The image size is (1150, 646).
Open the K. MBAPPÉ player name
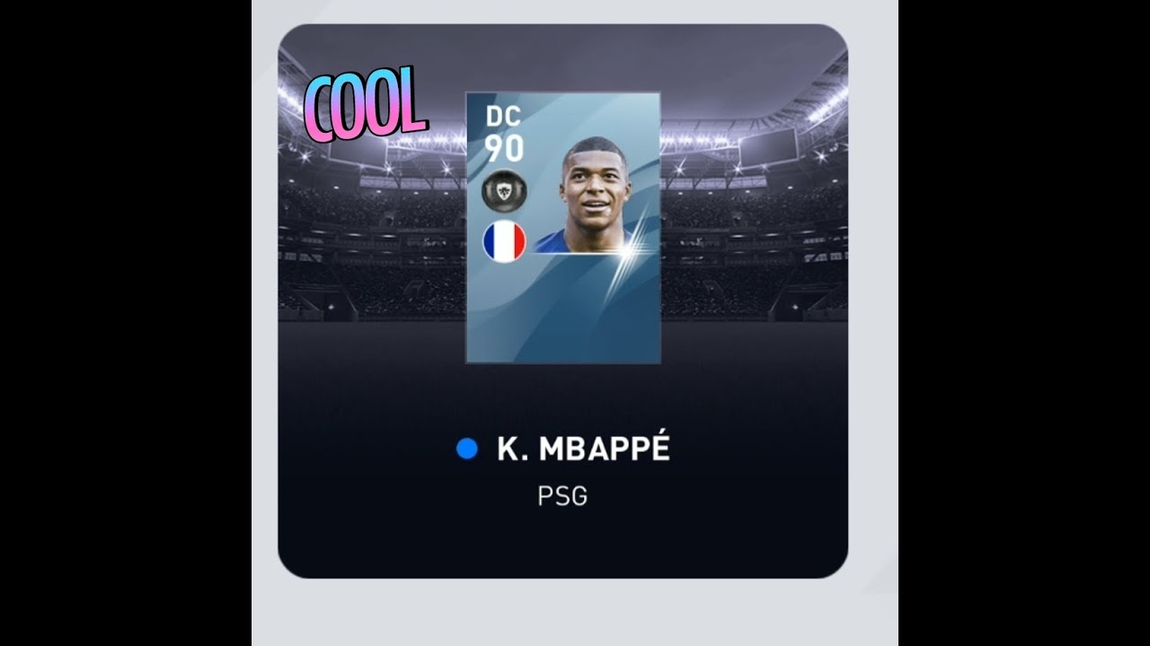[583, 450]
